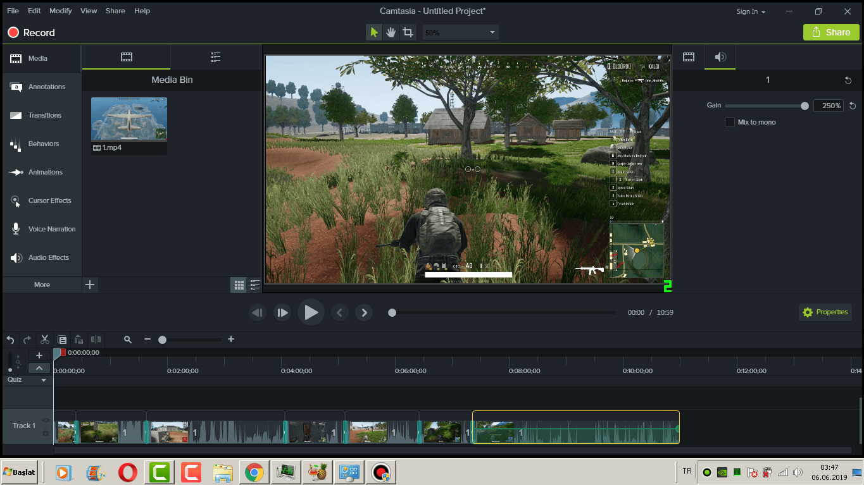Click the add media plus icon
864x485 pixels.
90,285
